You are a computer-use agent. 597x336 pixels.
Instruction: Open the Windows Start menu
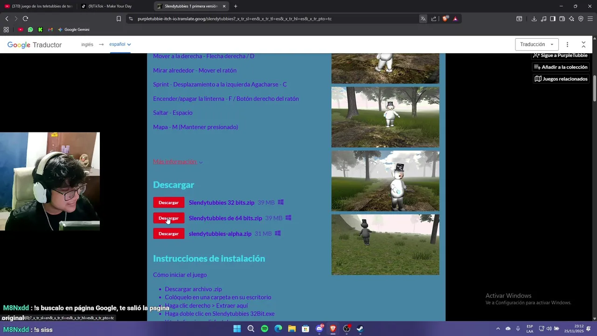click(237, 329)
